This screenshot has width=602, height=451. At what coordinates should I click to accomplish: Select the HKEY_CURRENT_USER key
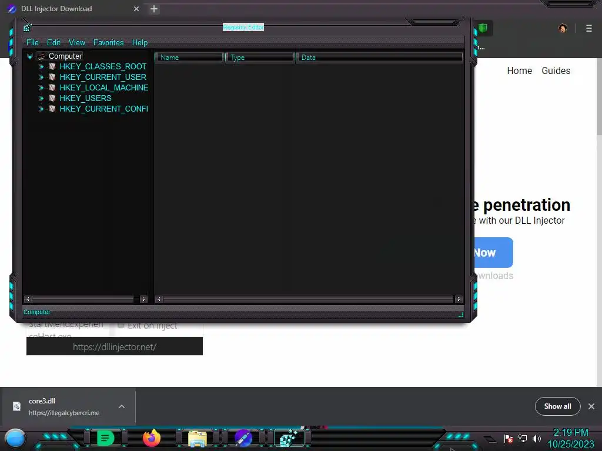tap(103, 77)
